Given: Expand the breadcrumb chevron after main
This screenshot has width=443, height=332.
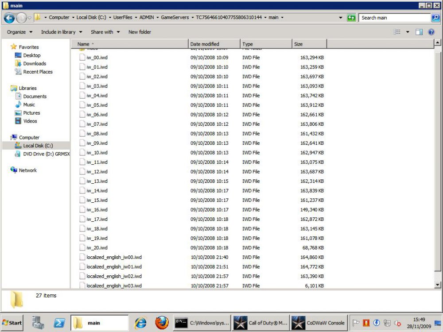Looking at the screenshot, I should [283, 17].
